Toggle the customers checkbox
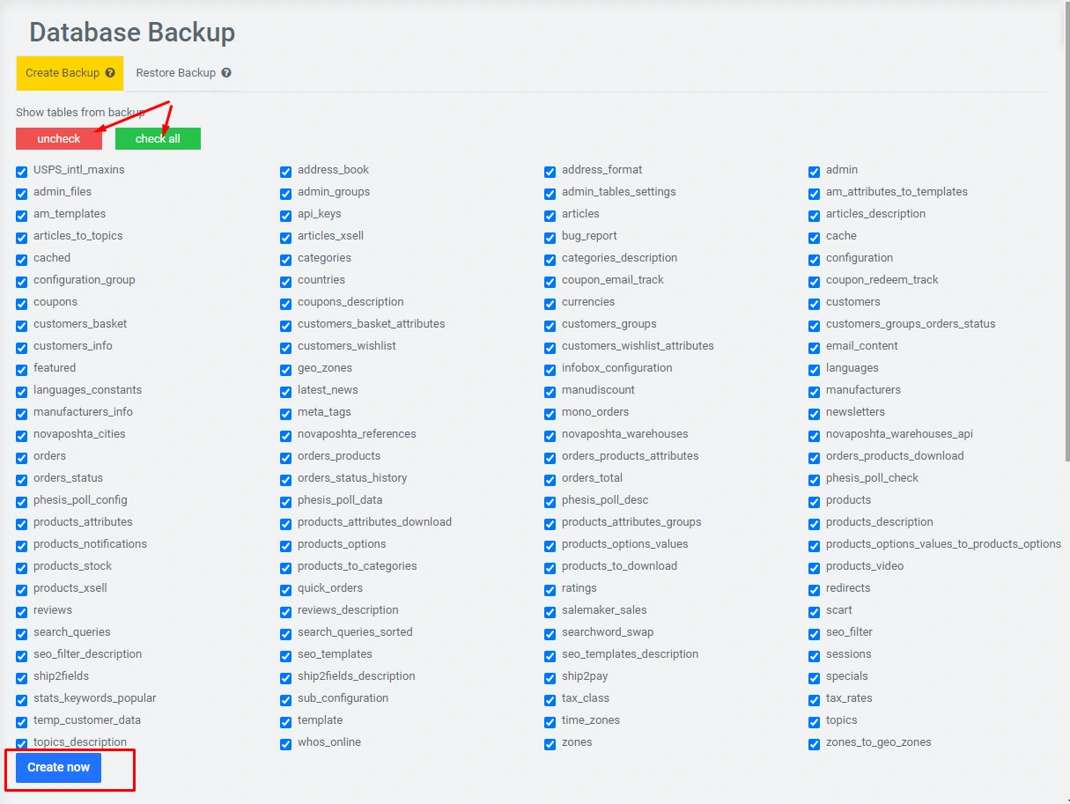Image resolution: width=1070 pixels, height=804 pixels. coord(815,303)
